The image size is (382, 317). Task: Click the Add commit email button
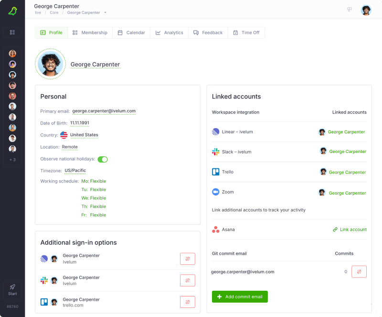coord(240,296)
